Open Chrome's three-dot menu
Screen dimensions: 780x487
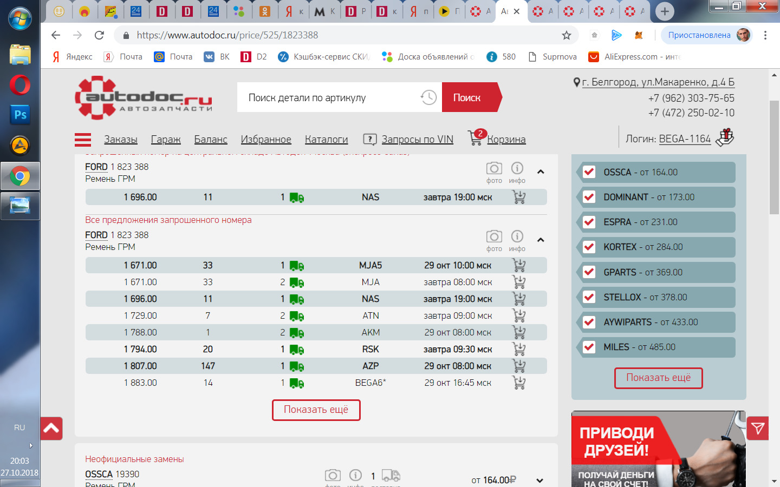tap(765, 35)
